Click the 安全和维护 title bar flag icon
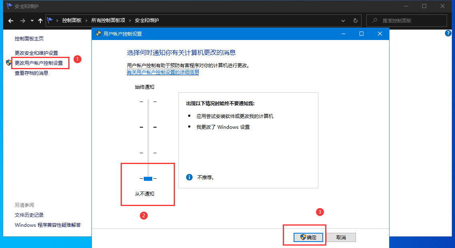The image size is (455, 248). (9, 6)
